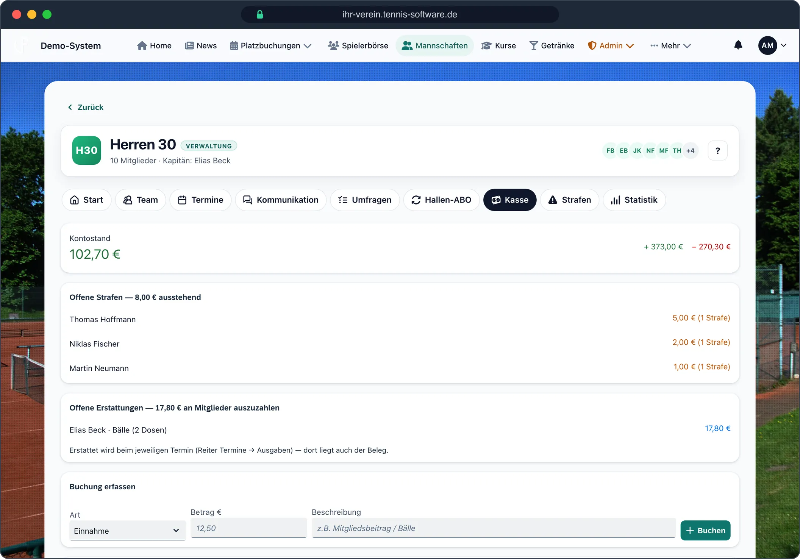
Task: Click Martin Neumann's 1,00 € Strafe
Action: (x=702, y=367)
